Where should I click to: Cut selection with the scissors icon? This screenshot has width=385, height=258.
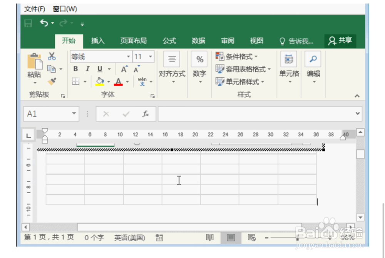point(52,56)
